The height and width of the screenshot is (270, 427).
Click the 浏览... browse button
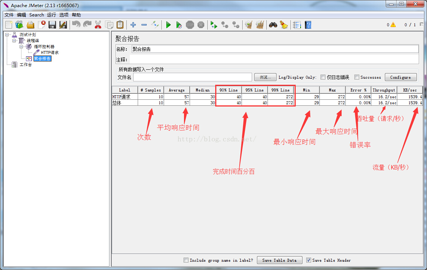(265, 77)
